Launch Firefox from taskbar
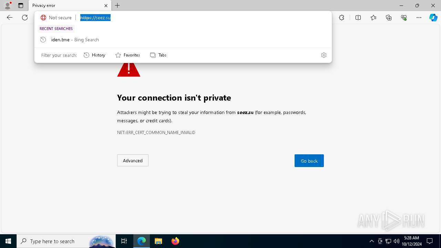The width and height of the screenshot is (441, 248). tap(175, 241)
